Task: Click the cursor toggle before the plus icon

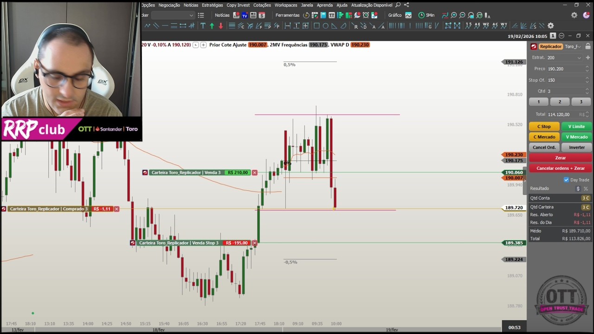Action: (x=195, y=45)
